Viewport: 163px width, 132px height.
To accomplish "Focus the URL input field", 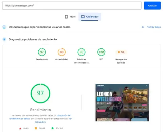I will (x=72, y=5).
